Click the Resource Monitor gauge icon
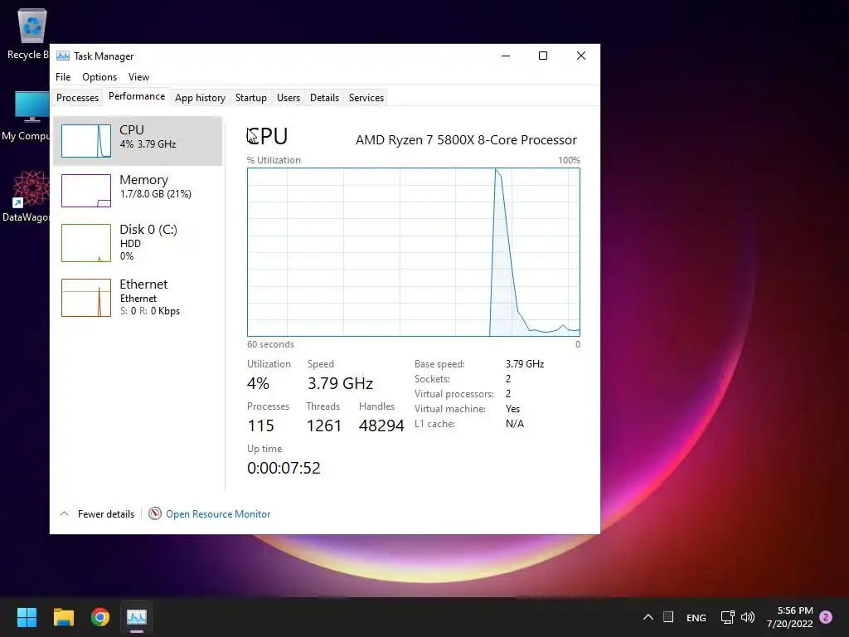 (x=155, y=513)
